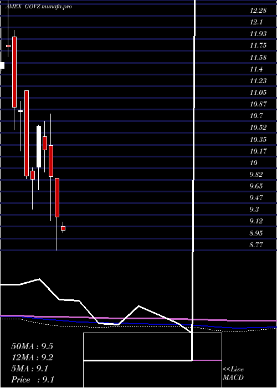This screenshot has width=277, height=388.
Task: Click the 11.75 price axis label
Action: click(x=258, y=45)
